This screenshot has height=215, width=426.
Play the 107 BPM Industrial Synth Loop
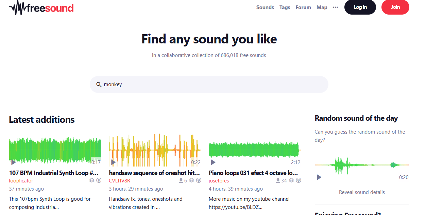(x=13, y=162)
